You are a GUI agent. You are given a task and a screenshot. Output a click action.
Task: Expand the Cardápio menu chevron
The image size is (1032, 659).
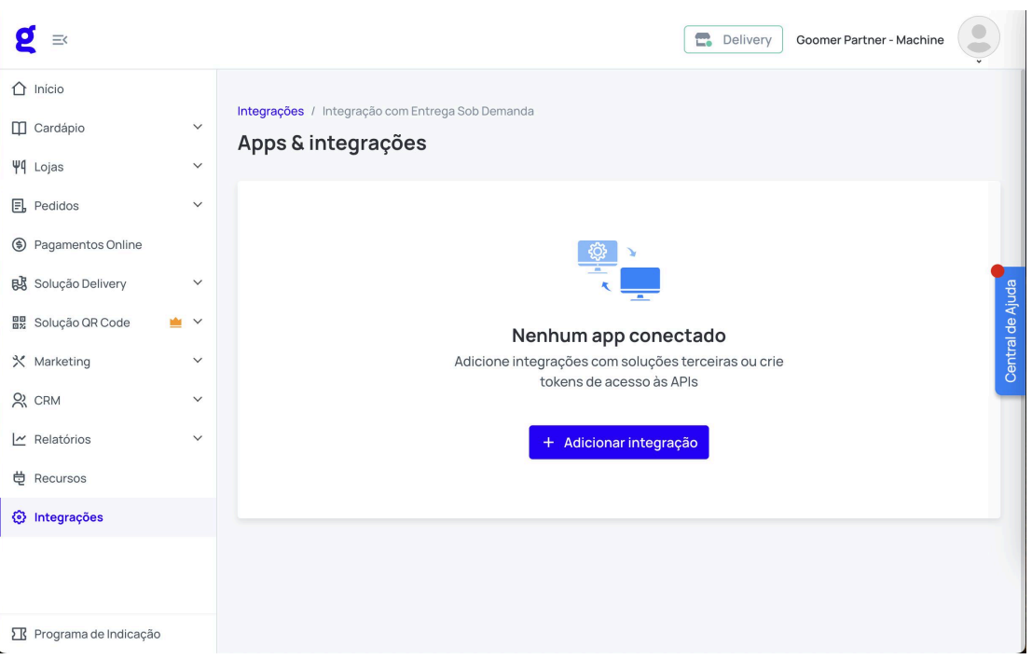(197, 128)
